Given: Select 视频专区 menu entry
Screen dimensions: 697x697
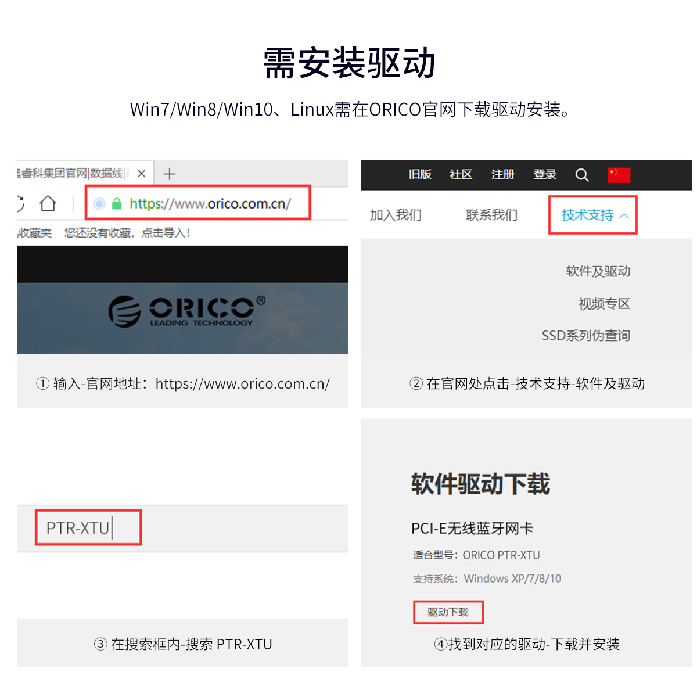Looking at the screenshot, I should click(604, 304).
